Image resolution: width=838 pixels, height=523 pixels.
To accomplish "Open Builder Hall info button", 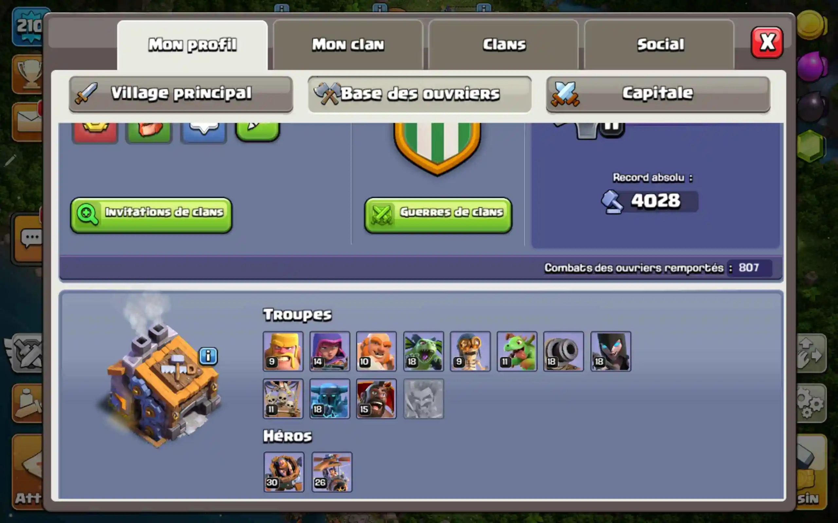I will point(208,356).
